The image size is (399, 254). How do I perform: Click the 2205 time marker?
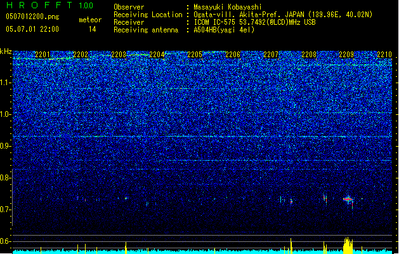pyautogui.click(x=195, y=55)
